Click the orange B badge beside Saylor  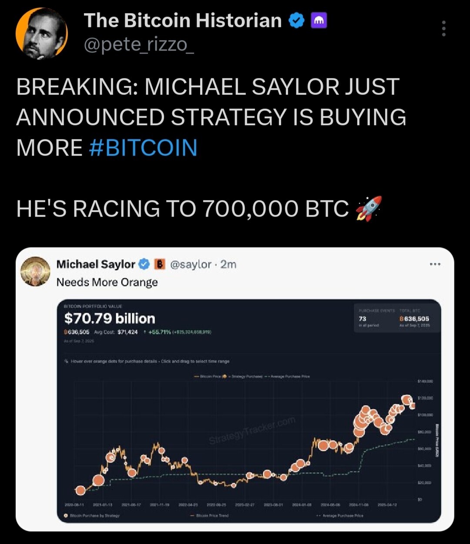click(160, 264)
